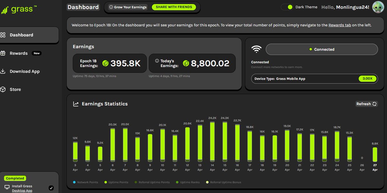
Task: Click the Uptime 75 days, 13 hrs text
Action: [94, 76]
